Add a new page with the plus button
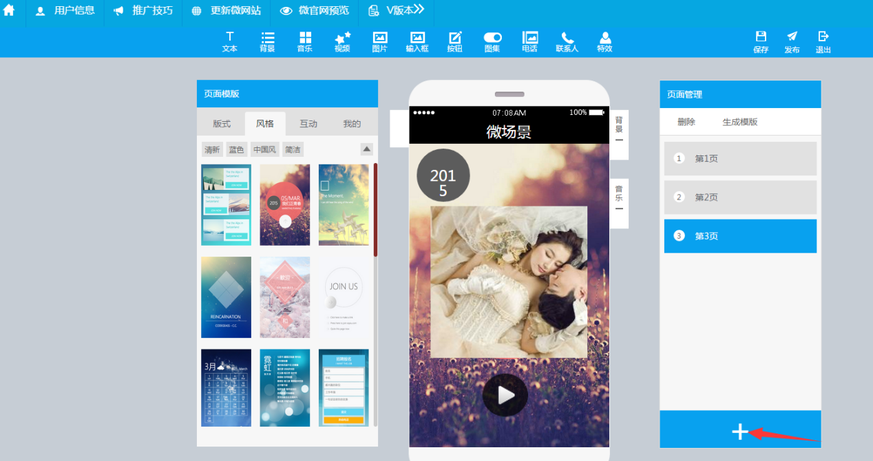The width and height of the screenshot is (873, 461). point(740,431)
